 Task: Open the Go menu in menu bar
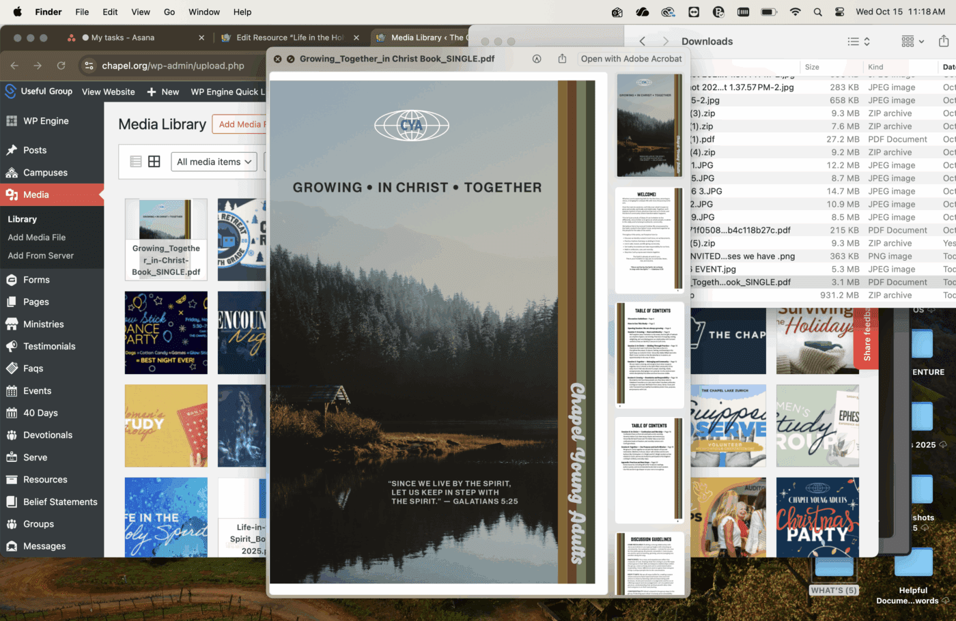pos(169,12)
